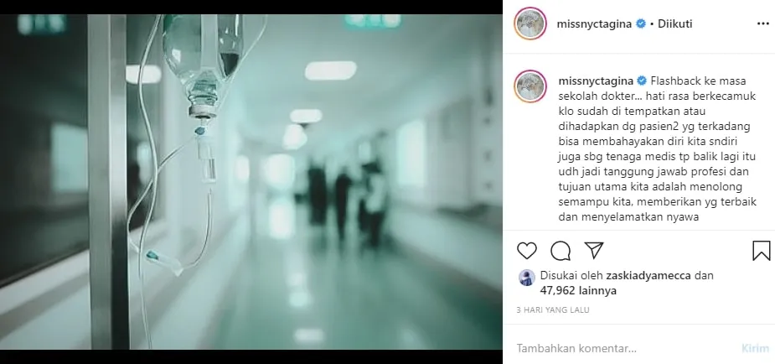
Task: Share post using paper plane icon
Action: coord(593,250)
